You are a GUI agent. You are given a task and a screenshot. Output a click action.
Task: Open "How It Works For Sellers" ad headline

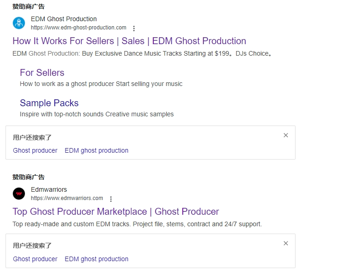[x=129, y=41]
